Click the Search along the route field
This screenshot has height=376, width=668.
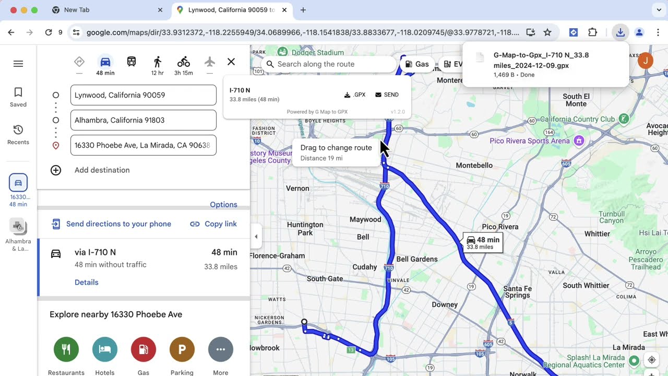point(329,64)
